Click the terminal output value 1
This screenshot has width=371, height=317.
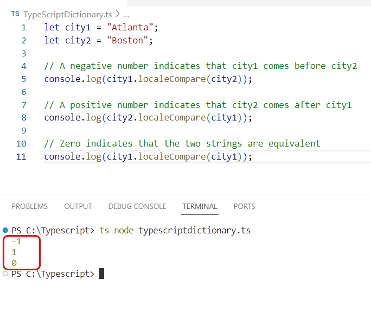(x=14, y=252)
